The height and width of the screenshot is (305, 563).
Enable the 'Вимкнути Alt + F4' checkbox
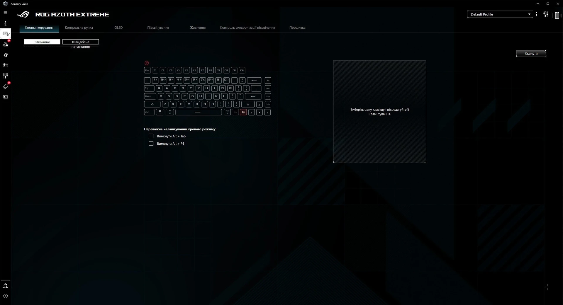click(x=151, y=144)
